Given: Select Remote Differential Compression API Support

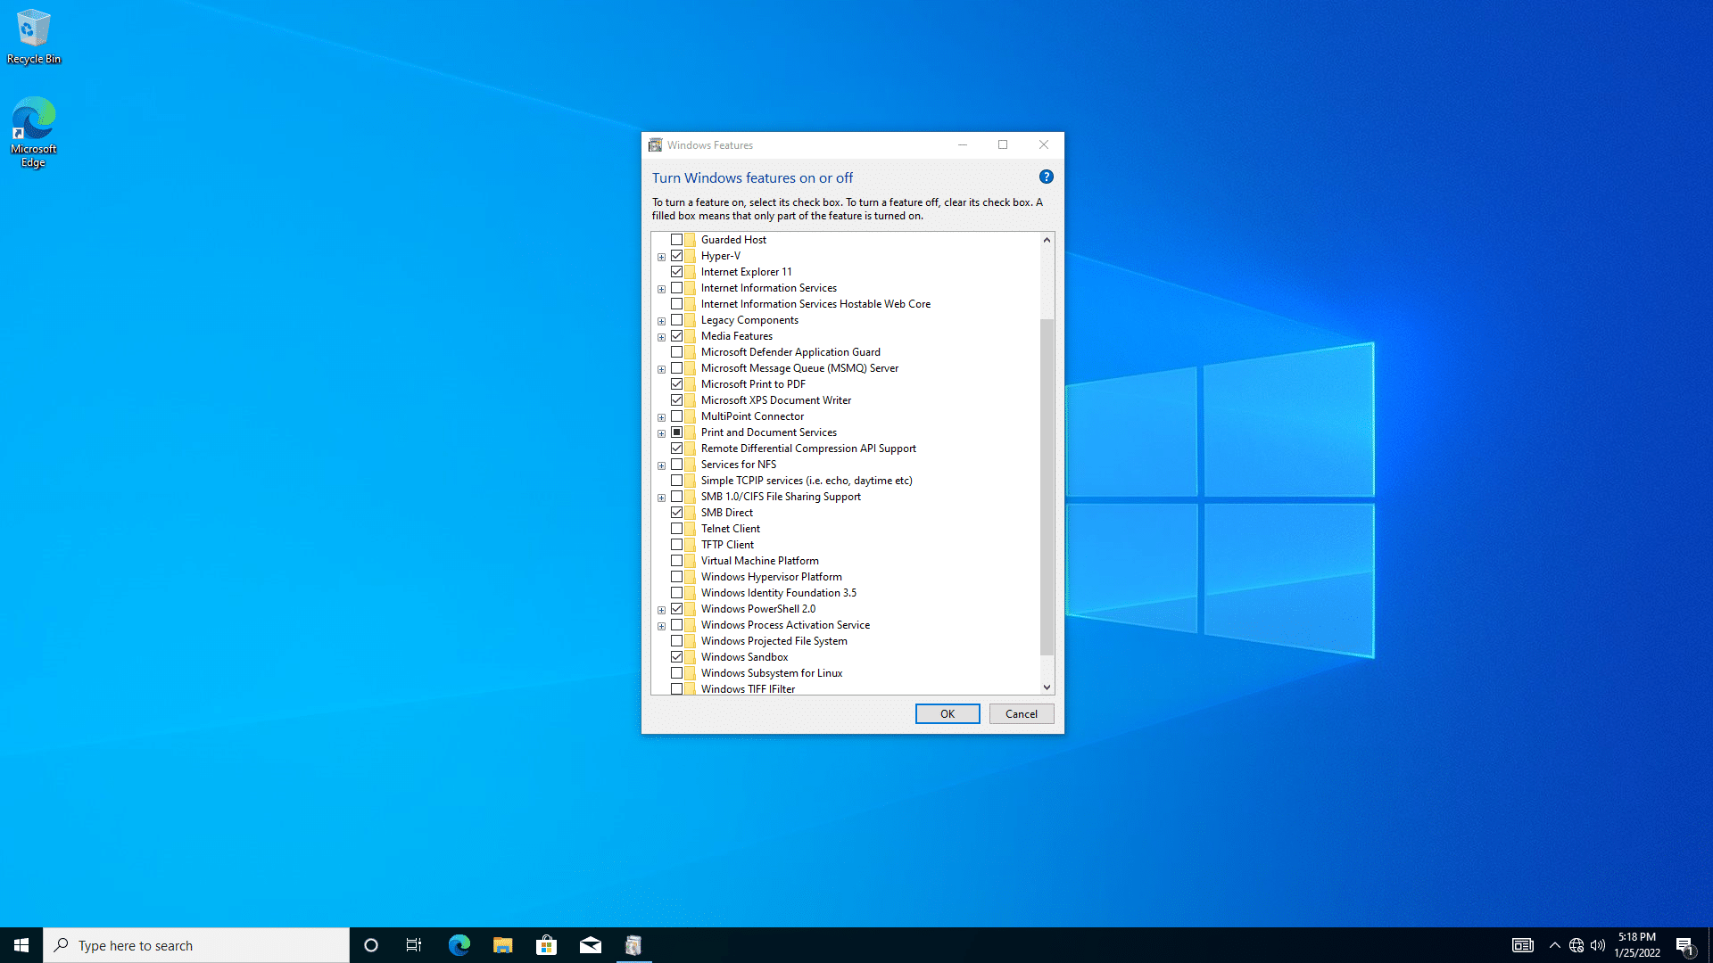Looking at the screenshot, I should tap(808, 449).
